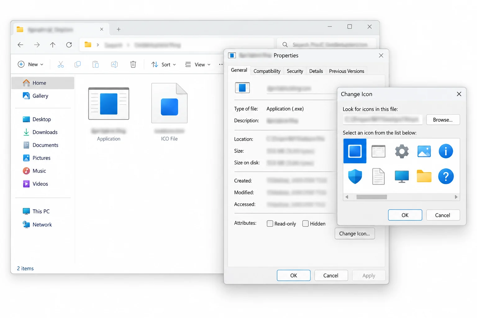Viewport: 477px width, 318px height.
Task: Open the Details tab in Properties
Action: (316, 71)
